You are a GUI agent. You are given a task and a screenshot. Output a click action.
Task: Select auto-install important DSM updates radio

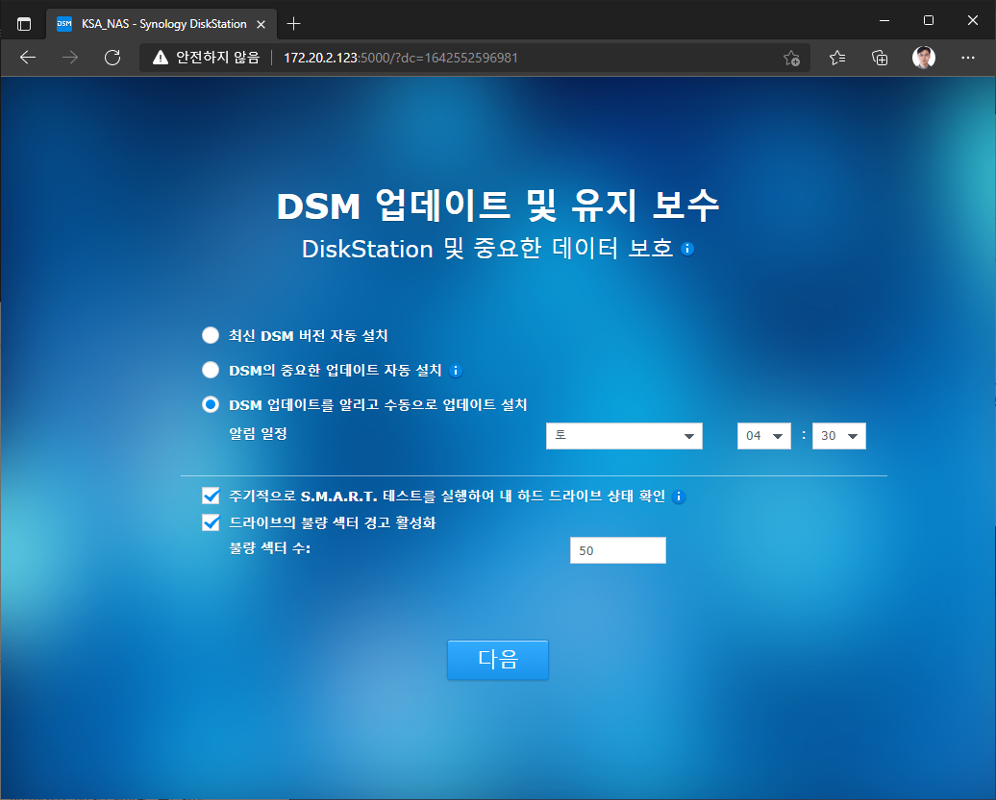coord(211,369)
